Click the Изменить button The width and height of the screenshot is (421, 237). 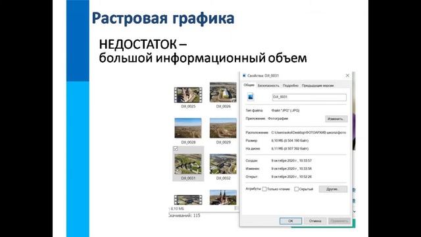click(x=336, y=118)
